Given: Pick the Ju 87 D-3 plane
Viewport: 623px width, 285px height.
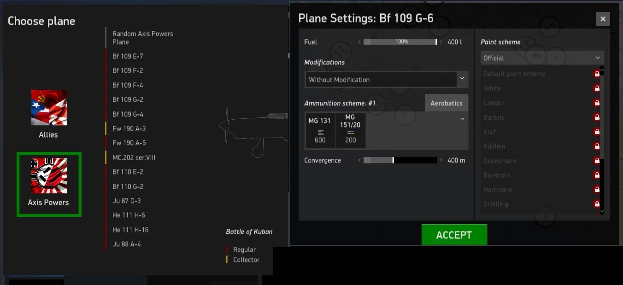Looking at the screenshot, I should coord(127,201).
